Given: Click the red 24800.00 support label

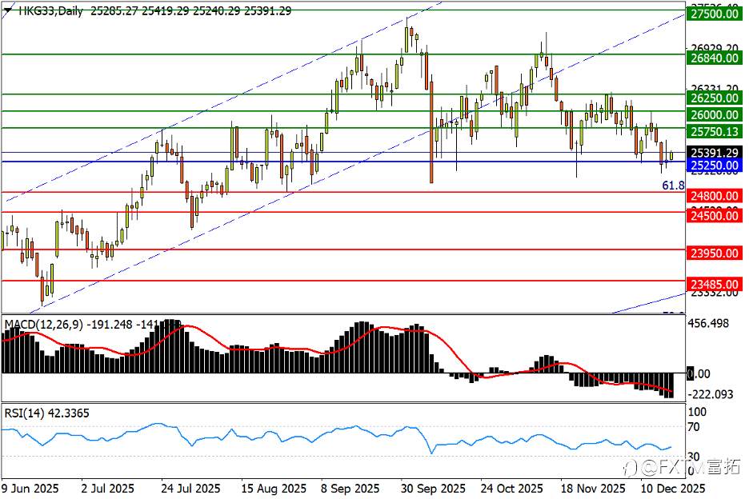Looking at the screenshot, I should coord(715,196).
